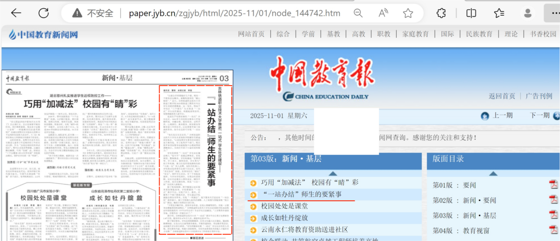Click the orange arrow beside 巧用“加减法”
Screen dimensions: 560x241
point(253,183)
